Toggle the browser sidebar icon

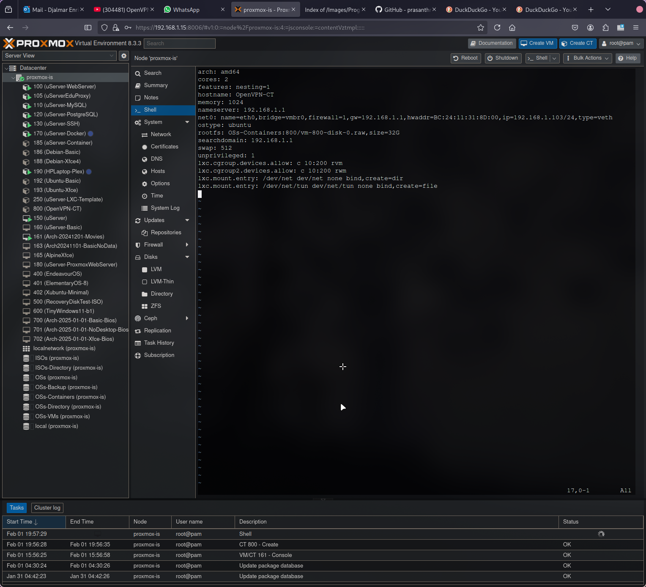click(88, 27)
